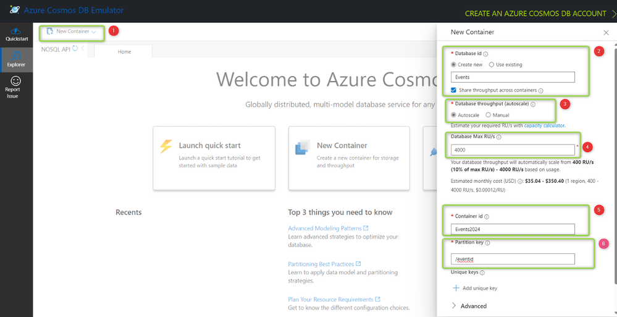Image resolution: width=617 pixels, height=317 pixels.
Task: Show info for Database throughput autoscale
Action: (533, 105)
